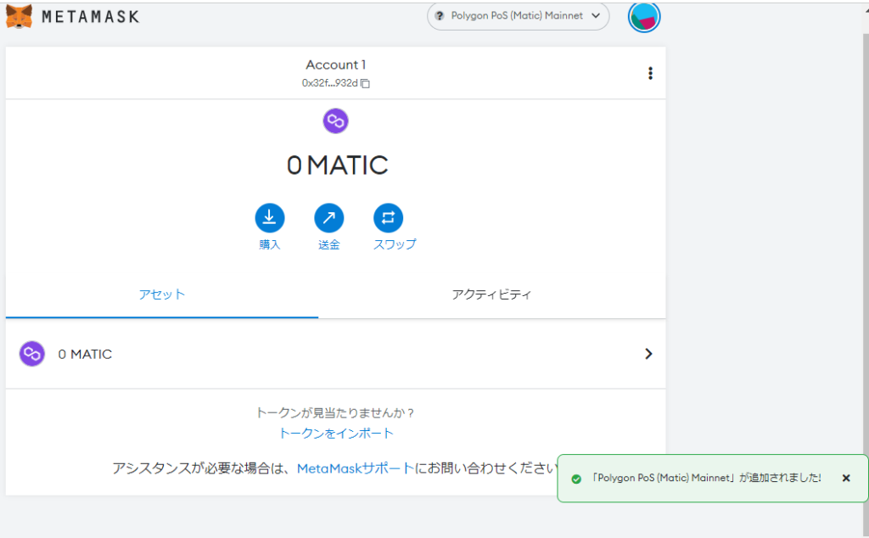Click the purple Polygon token logo above balance

tap(335, 120)
